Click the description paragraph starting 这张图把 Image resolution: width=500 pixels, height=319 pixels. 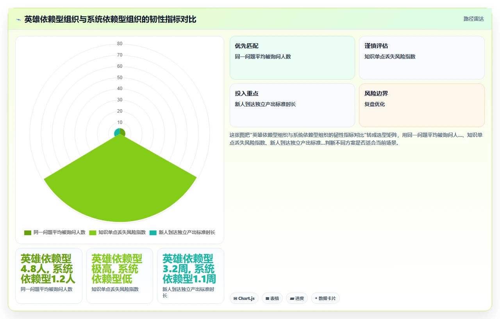pyautogui.click(x=356, y=139)
